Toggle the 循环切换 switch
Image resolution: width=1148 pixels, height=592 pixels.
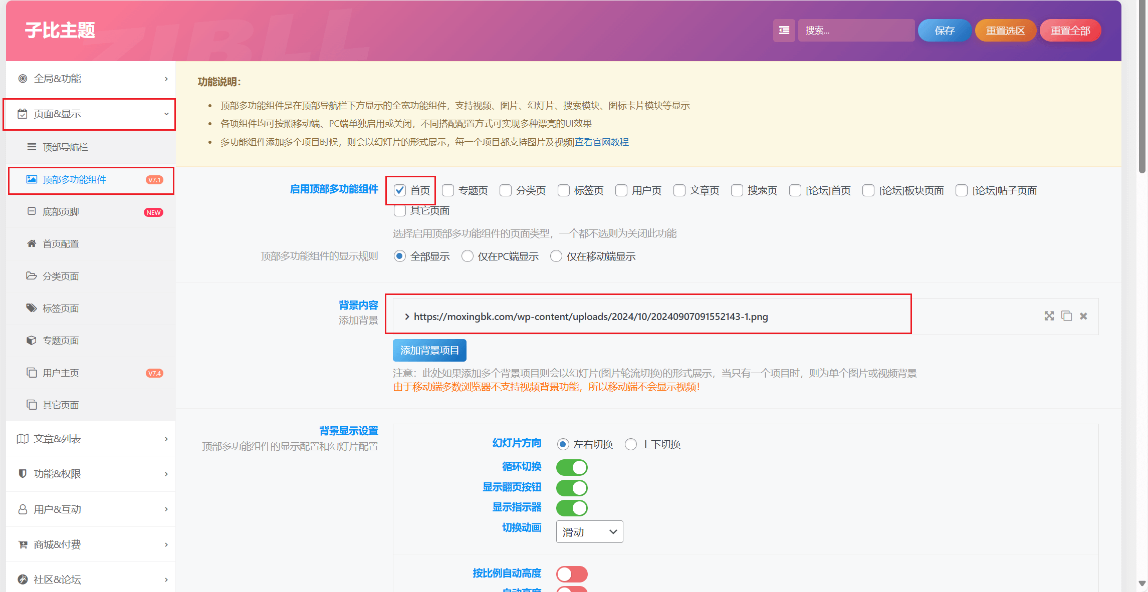(x=572, y=467)
